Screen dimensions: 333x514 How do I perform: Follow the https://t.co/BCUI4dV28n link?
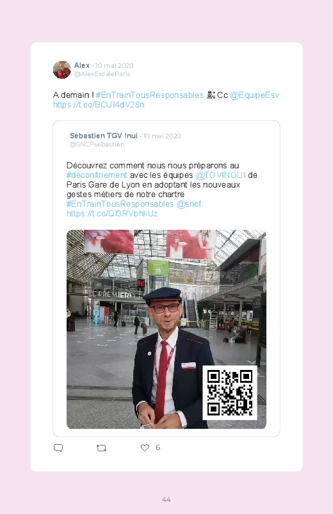point(99,104)
